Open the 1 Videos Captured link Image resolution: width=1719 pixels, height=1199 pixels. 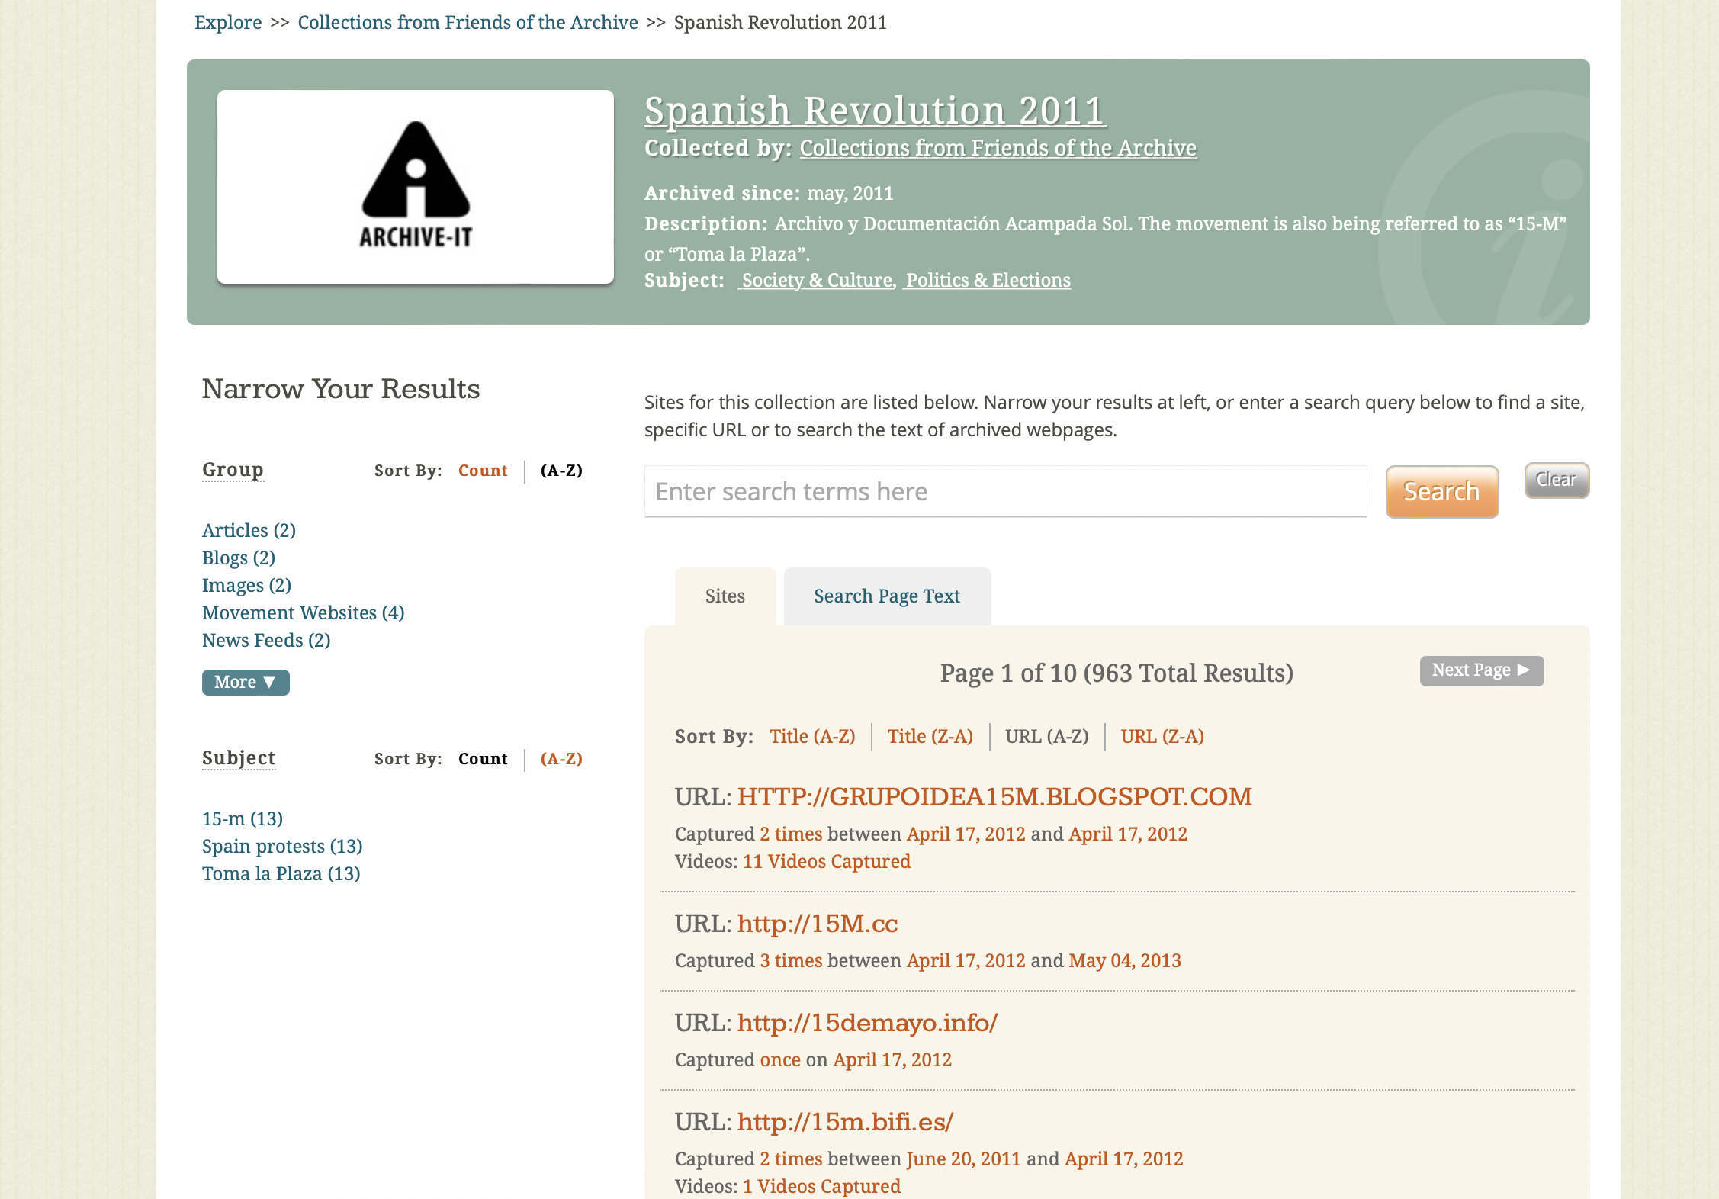click(822, 1186)
